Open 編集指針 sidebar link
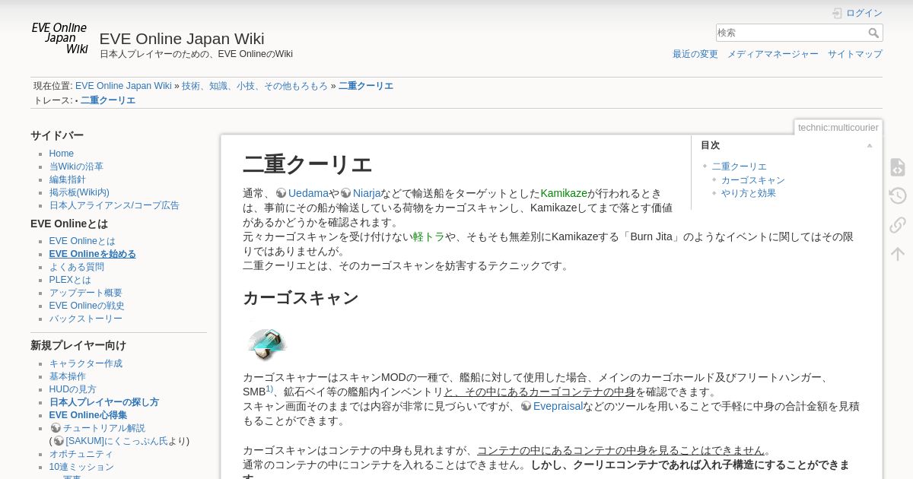913x479 pixels. [68, 179]
